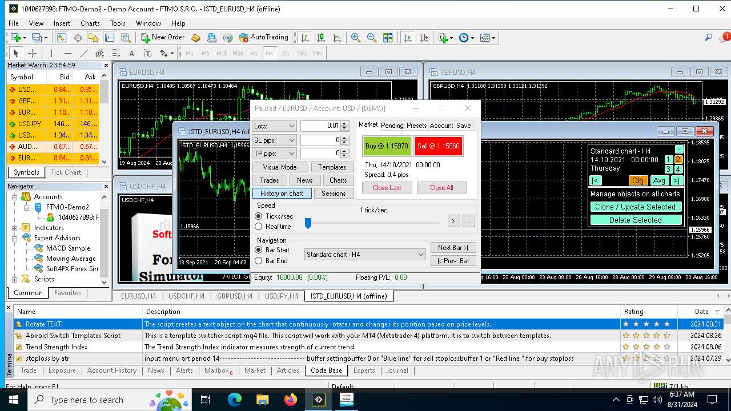Select the cursor arrow tool
The height and width of the screenshot is (411, 731).
click(16, 53)
